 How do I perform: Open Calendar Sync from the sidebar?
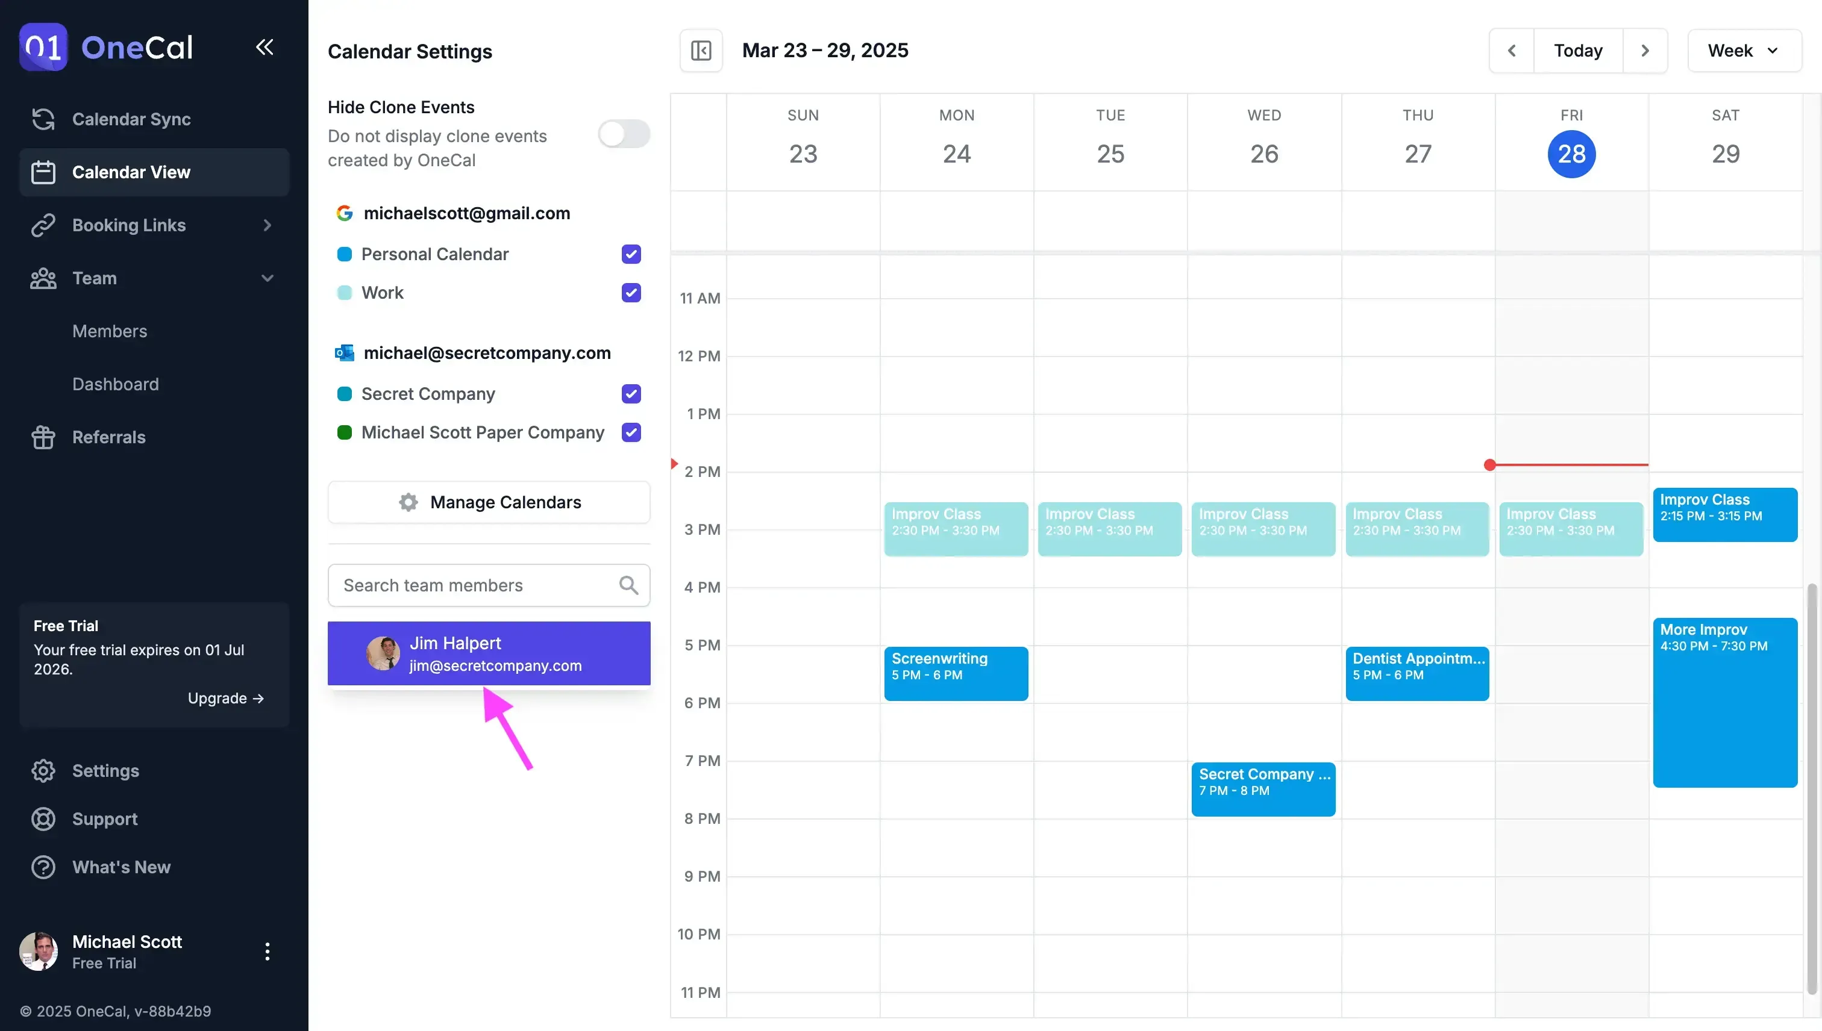43,119
